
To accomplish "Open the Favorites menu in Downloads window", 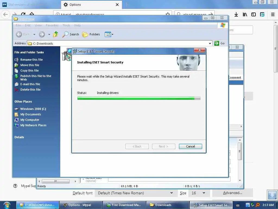I will pyautogui.click(x=52, y=25).
